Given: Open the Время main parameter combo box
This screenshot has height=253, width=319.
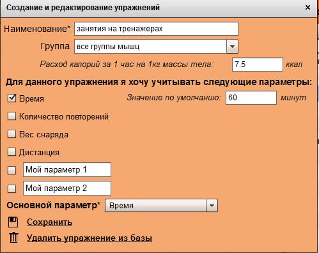Looking at the screenshot, I should click(161, 206).
